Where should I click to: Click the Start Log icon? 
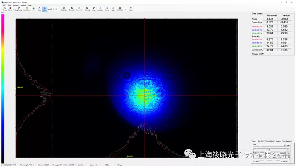[26, 9]
